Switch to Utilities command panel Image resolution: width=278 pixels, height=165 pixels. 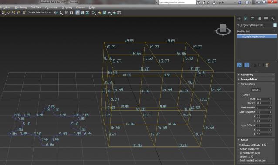click(x=273, y=19)
